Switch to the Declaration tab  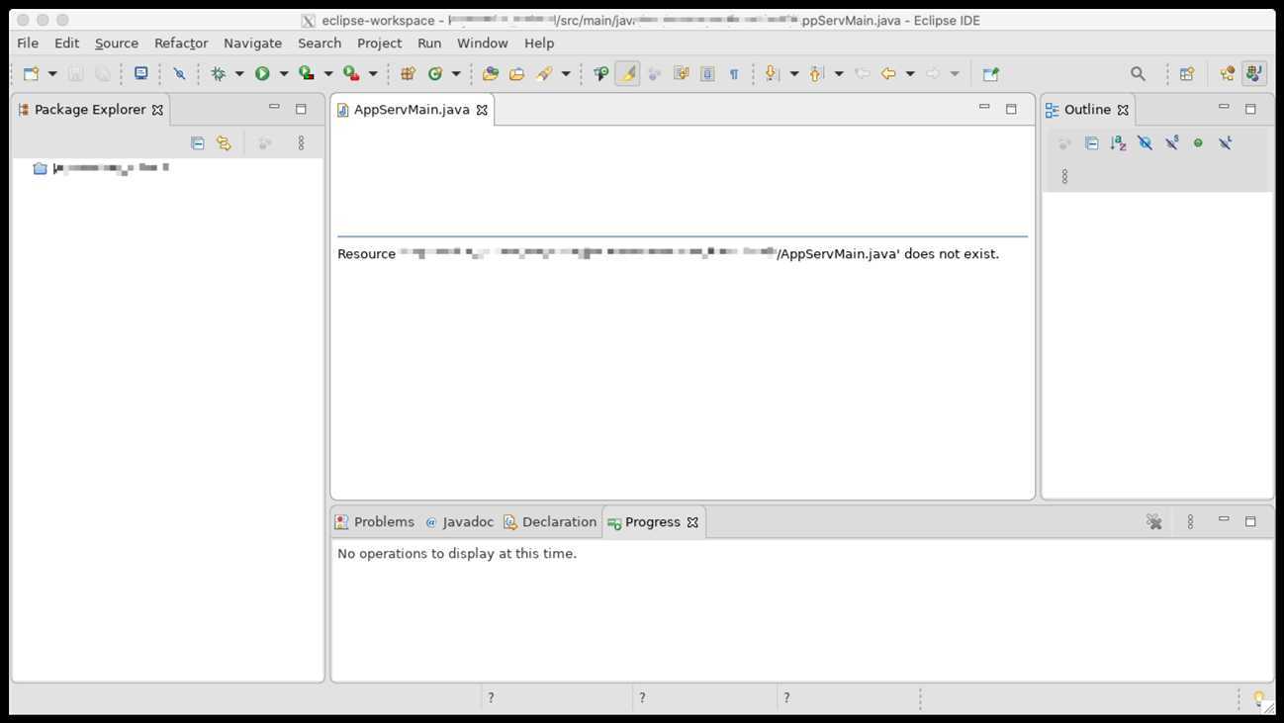[x=550, y=522]
